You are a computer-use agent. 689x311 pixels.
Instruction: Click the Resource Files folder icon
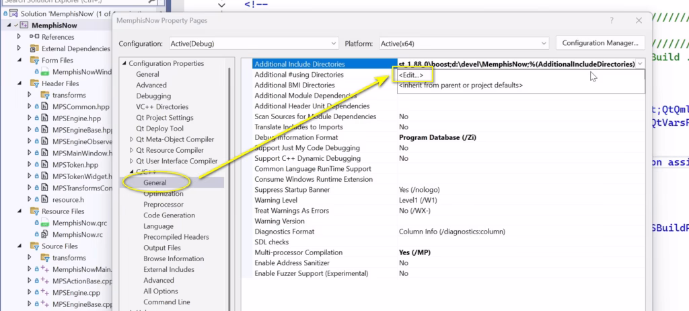point(34,211)
